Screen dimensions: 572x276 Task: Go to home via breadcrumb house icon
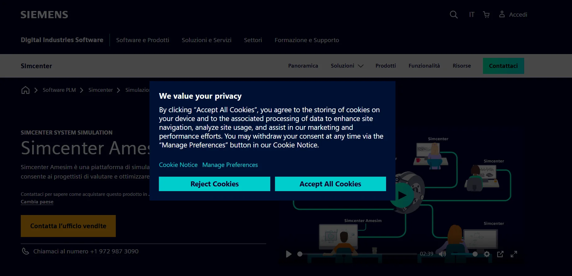[x=25, y=90]
